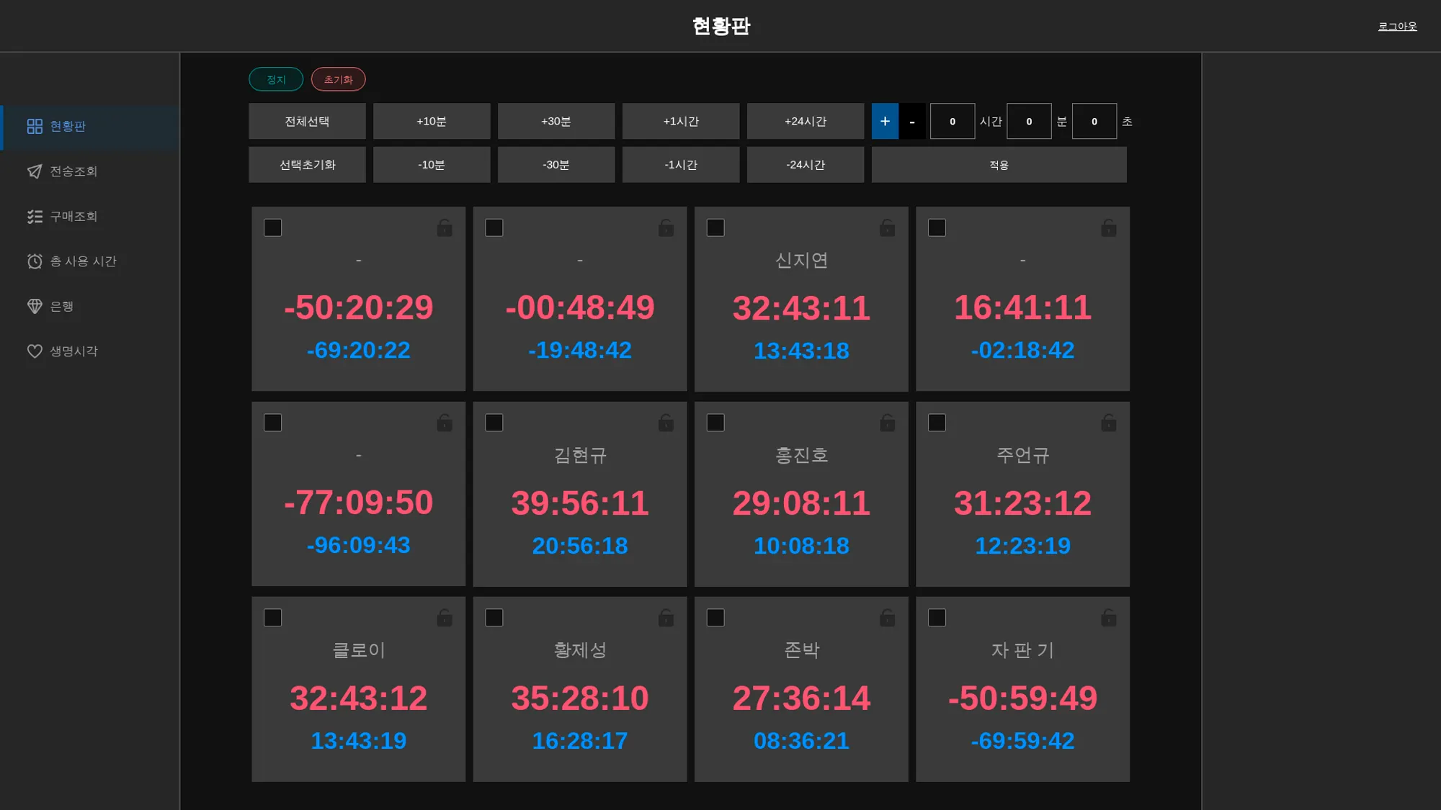This screenshot has width=1441, height=810.
Task: Click the lock icon on 자 판 기 card
Action: click(1108, 618)
